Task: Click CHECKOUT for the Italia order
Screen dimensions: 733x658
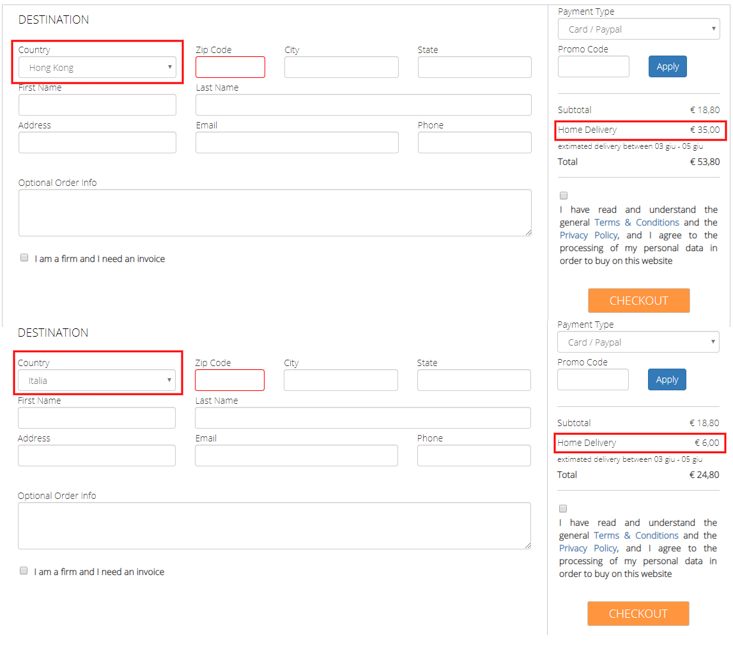Action: click(x=638, y=614)
